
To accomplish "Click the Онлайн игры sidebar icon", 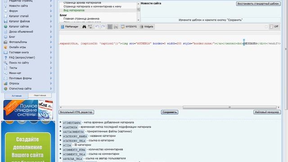I will click(x=6, y=47).
